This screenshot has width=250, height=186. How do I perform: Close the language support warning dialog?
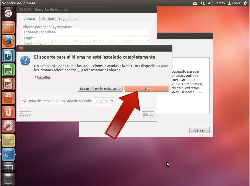(21, 48)
